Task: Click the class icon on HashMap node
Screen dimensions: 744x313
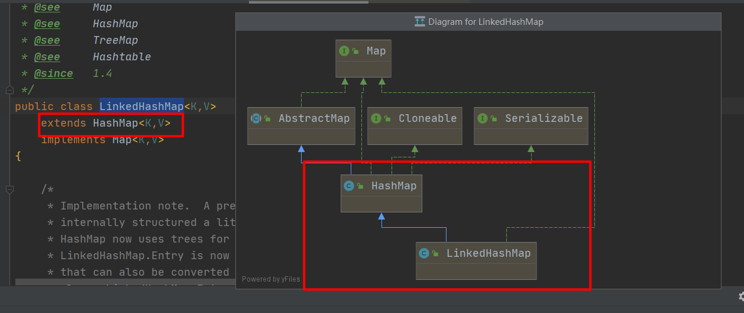Action: (x=349, y=186)
